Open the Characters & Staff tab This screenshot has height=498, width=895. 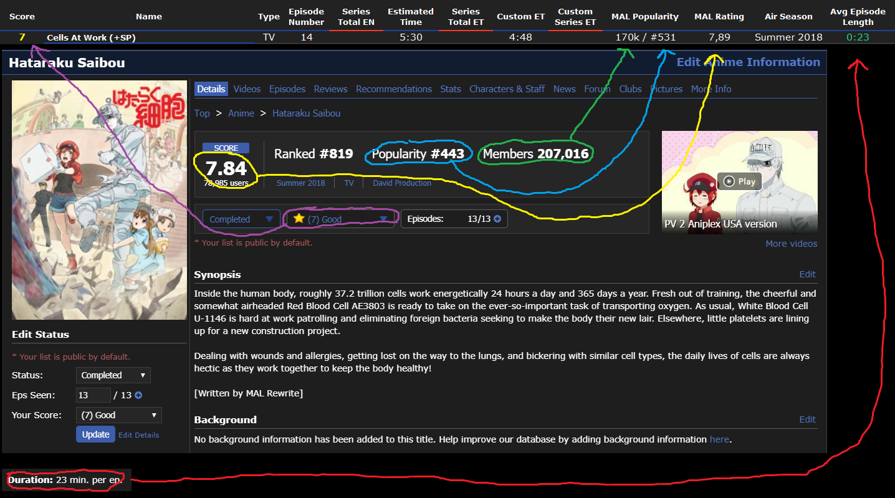507,89
